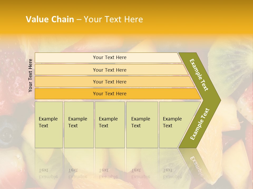Viewport: 253px width, 189px height.
Task: Select the second 'Example Text' green box
Action: [x=79, y=125]
